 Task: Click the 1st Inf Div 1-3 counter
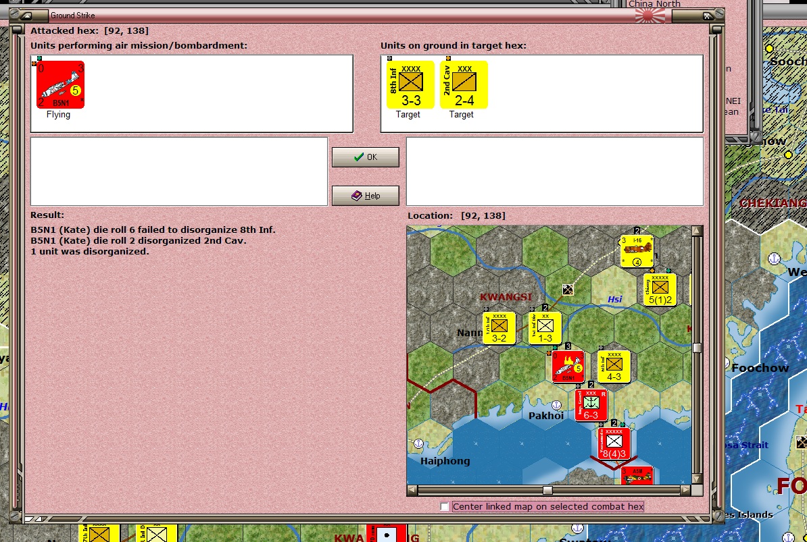point(545,328)
